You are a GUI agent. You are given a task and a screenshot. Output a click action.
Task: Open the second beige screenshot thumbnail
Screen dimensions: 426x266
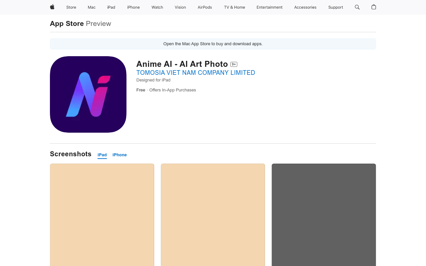pos(213,215)
